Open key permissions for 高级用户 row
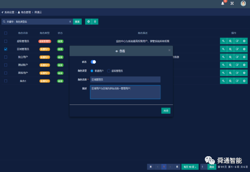Viewport: 250px width, 172px height. click(223, 73)
